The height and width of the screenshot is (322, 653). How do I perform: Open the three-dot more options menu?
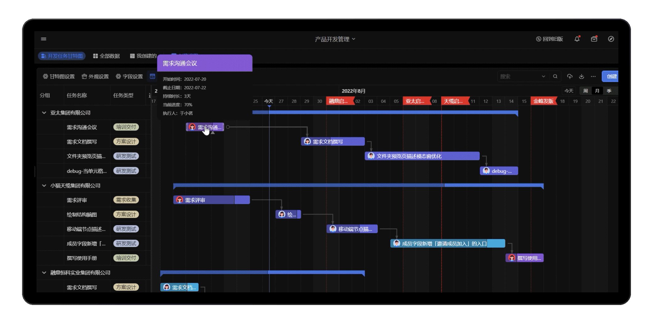[x=593, y=76]
